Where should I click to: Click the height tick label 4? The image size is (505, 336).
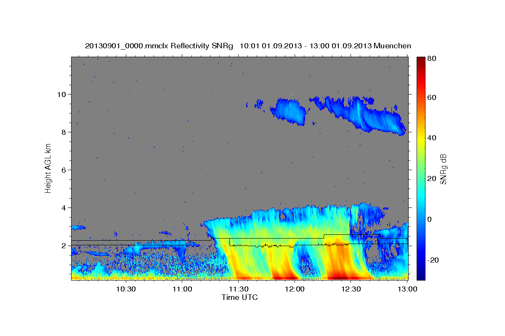(x=64, y=208)
